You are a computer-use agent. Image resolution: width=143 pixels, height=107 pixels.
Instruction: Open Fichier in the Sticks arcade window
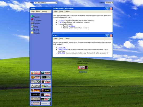(55, 12)
